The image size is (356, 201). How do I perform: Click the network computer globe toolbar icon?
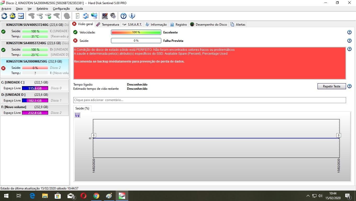(x=94, y=16)
